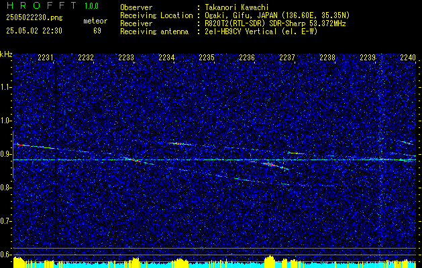Click the antenna text 2el-HB9CV Vertical

pyautogui.click(x=240, y=31)
